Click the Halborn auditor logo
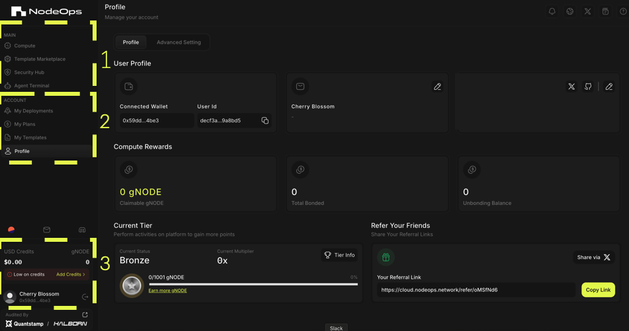 point(70,324)
